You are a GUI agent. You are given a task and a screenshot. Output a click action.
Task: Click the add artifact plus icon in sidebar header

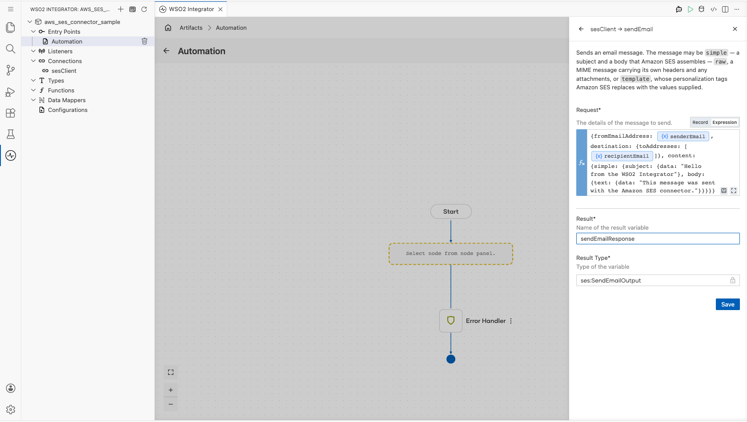pyautogui.click(x=120, y=9)
